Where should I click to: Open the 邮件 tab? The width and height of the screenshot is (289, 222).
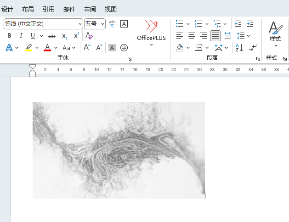point(69,9)
